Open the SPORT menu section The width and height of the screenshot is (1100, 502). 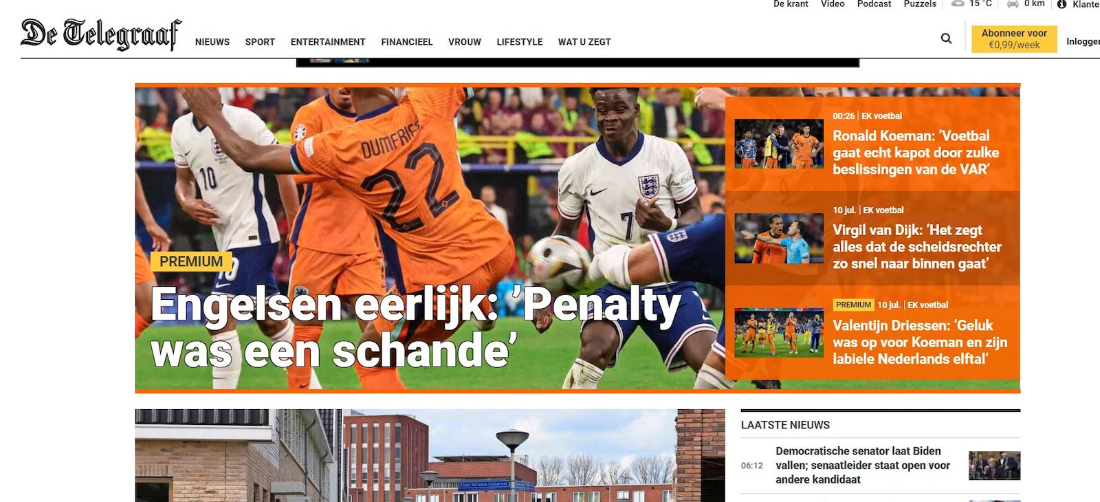[x=260, y=42]
